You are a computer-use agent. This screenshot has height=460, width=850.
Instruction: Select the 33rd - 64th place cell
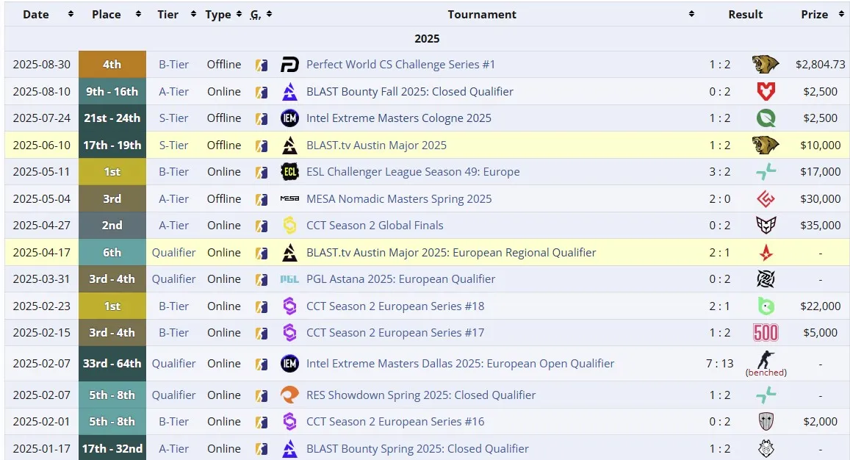click(x=112, y=364)
